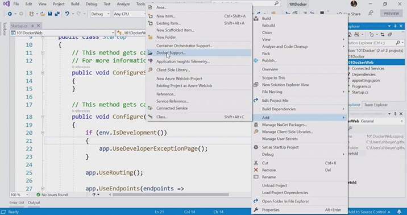This screenshot has width=407, height=215.
Task: Close the Startup.cs tab
Action: (39, 26)
